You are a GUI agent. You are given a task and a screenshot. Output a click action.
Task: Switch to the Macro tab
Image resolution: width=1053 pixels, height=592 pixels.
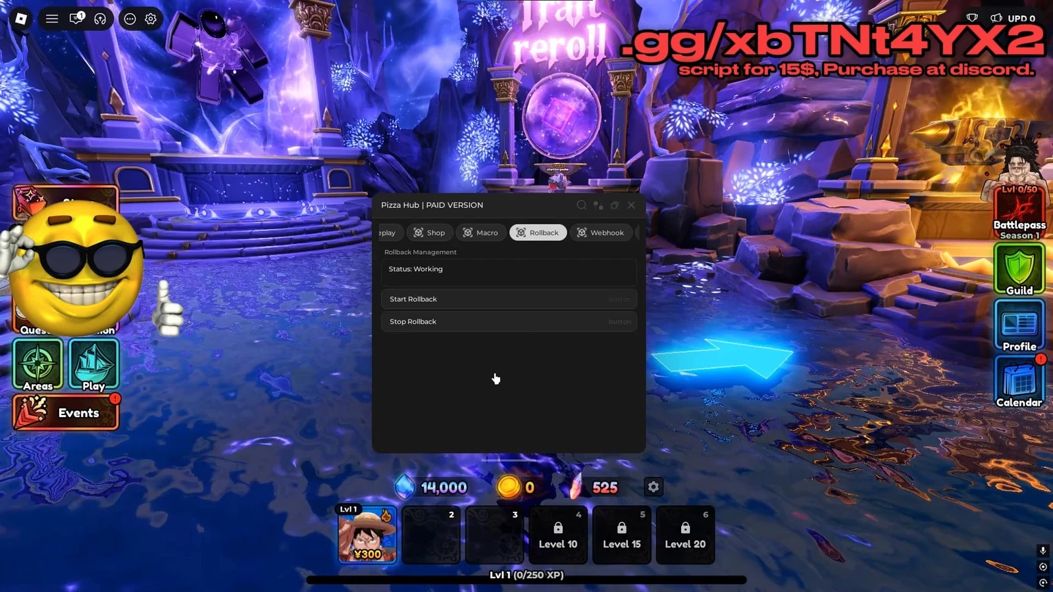pyautogui.click(x=480, y=232)
